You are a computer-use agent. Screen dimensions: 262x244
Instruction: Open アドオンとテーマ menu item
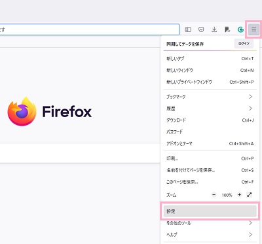click(210, 143)
